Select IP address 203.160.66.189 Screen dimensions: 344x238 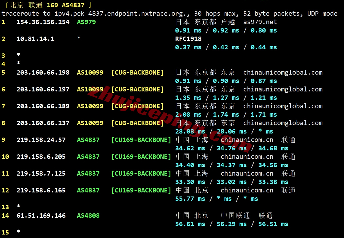pos(43,106)
